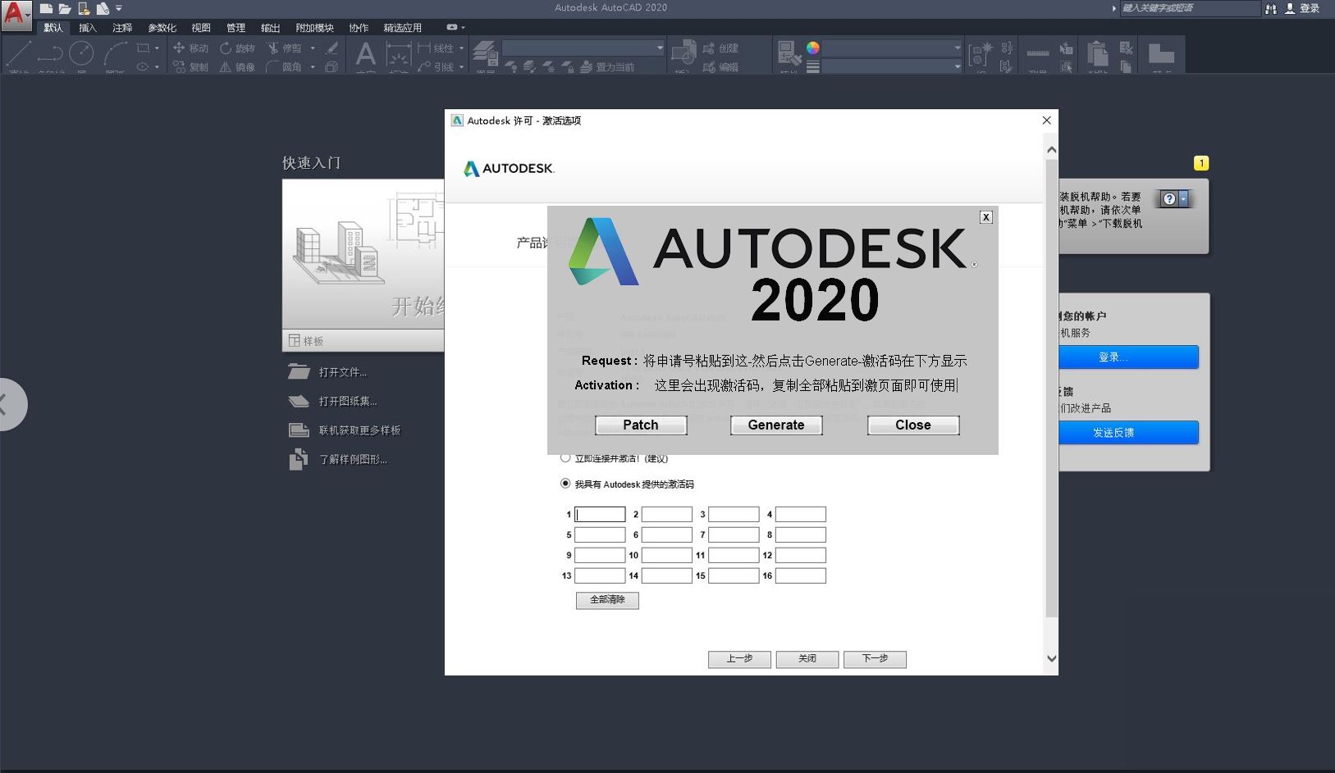Click the New drawing icon in quick access toolbar
The image size is (1335, 773).
pyautogui.click(x=46, y=8)
